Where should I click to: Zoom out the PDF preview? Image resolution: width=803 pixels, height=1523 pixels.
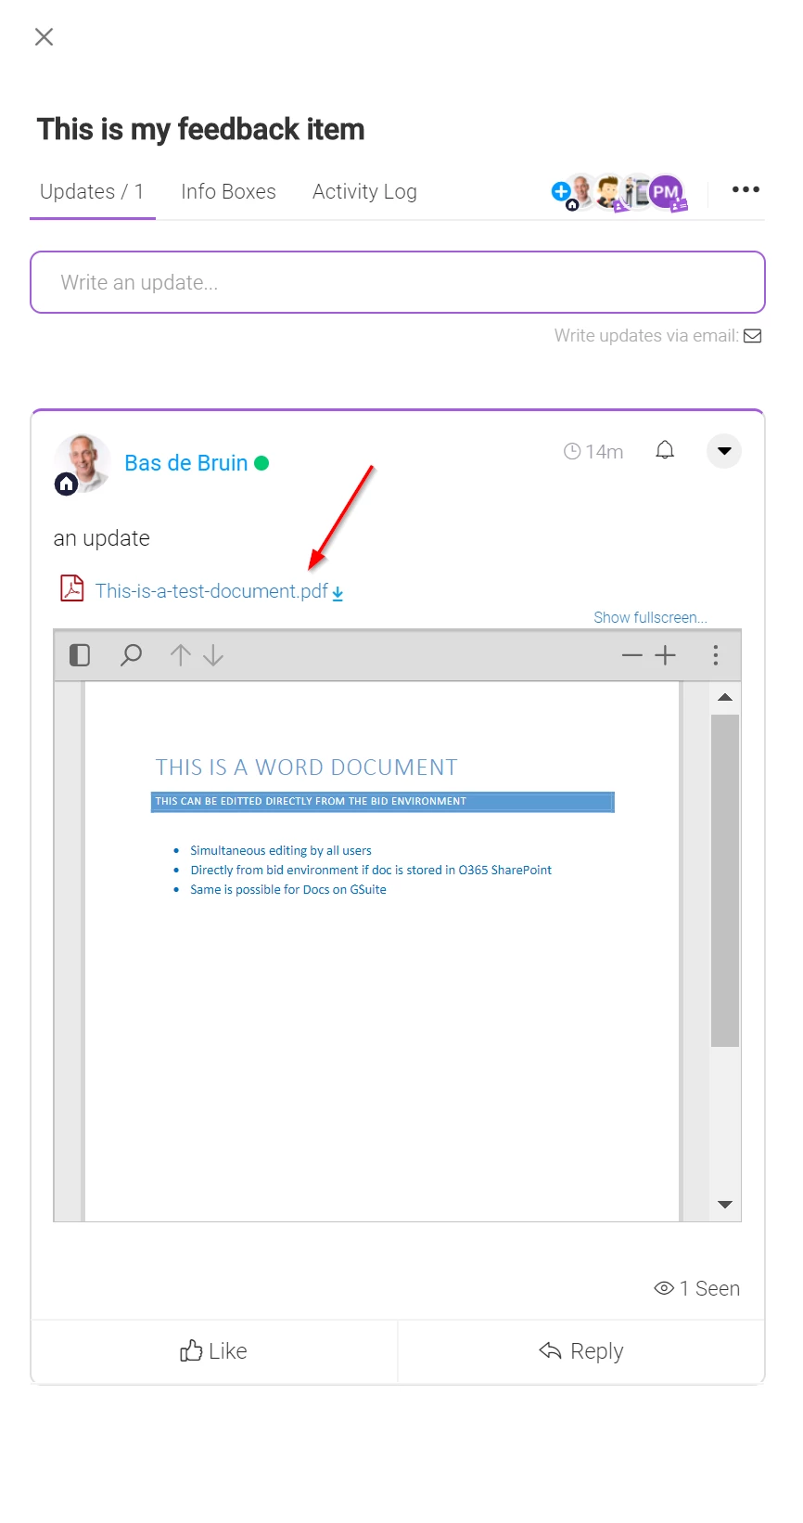click(x=632, y=655)
